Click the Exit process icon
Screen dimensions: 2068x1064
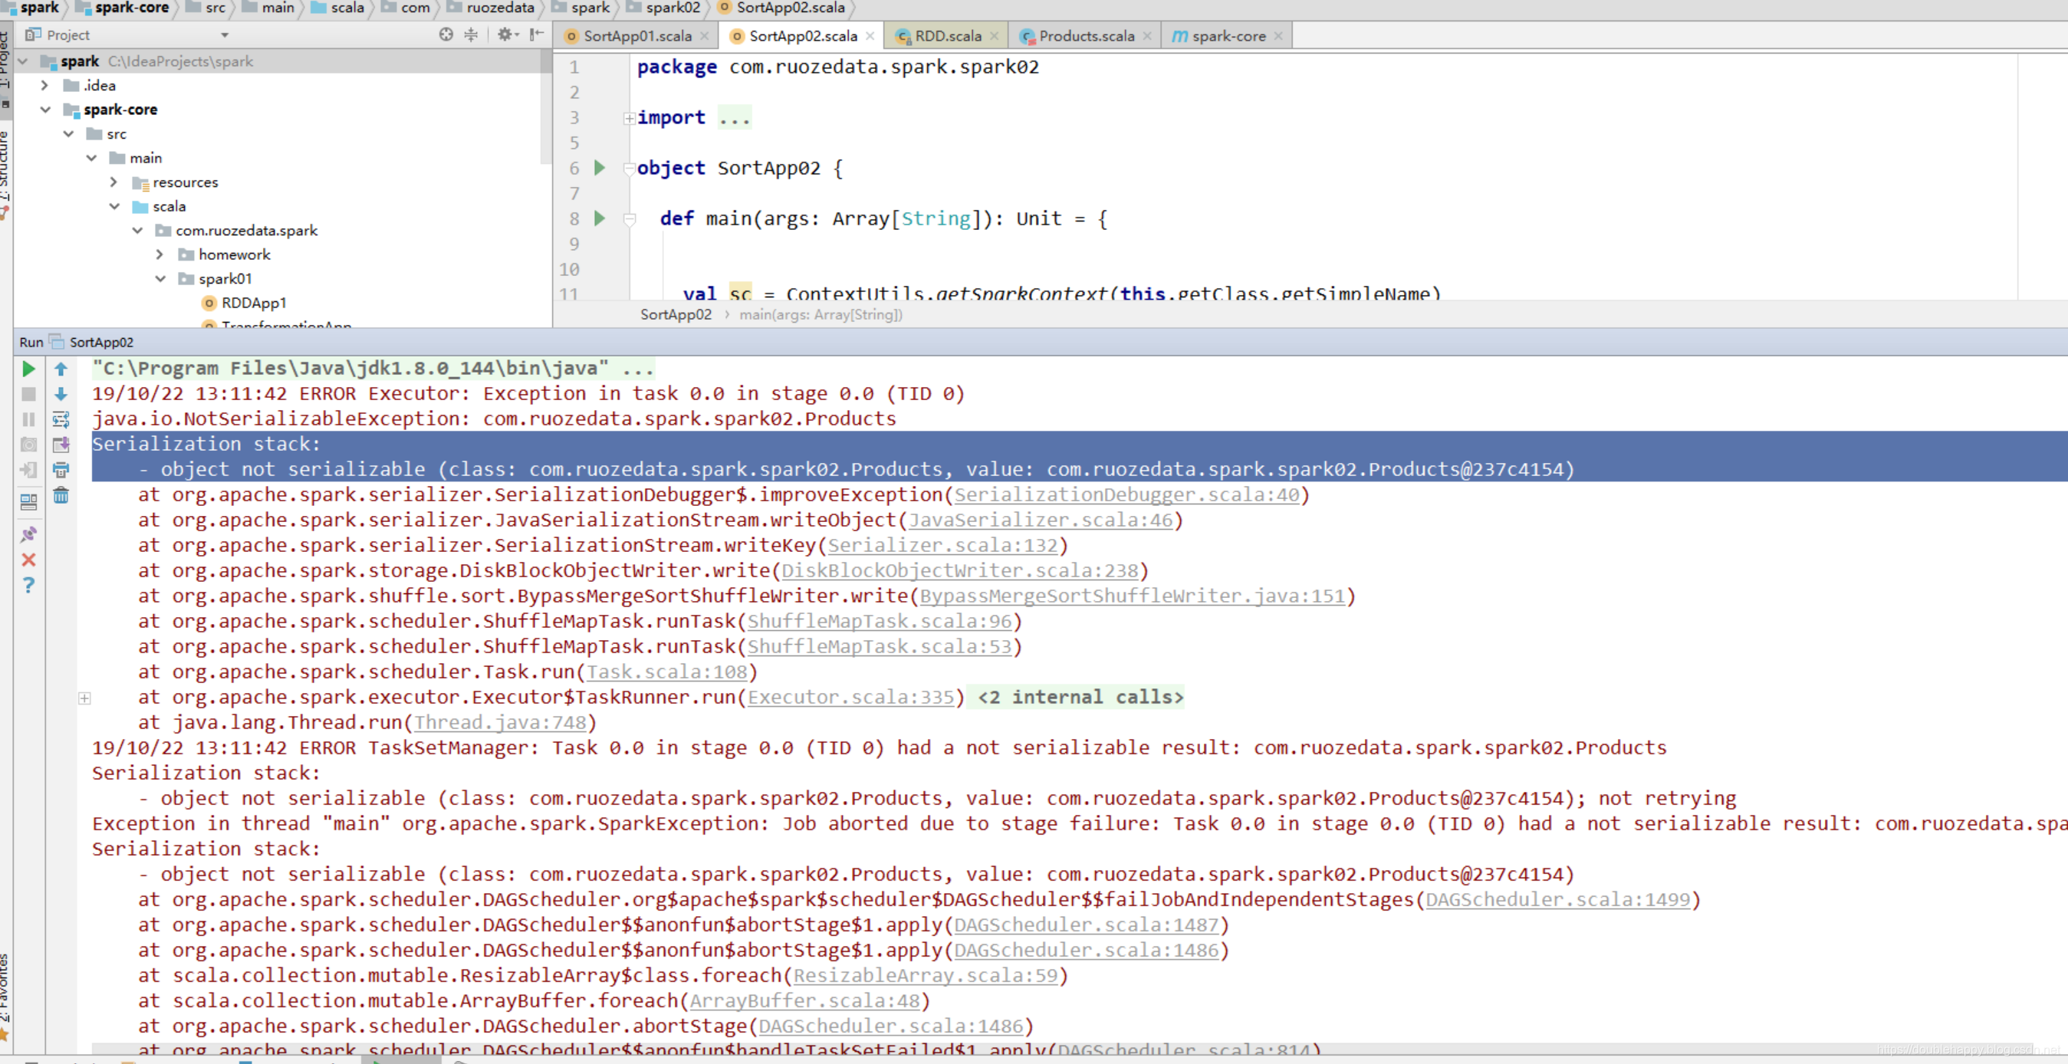28,469
